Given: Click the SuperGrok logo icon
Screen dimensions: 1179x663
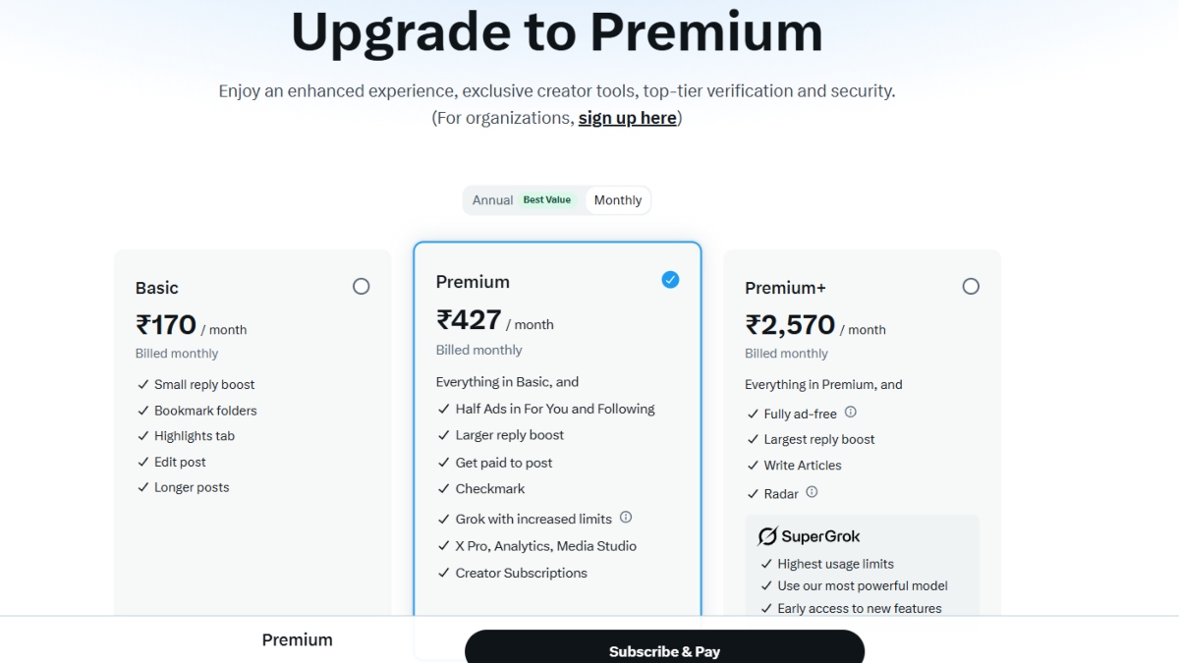Looking at the screenshot, I should tap(766, 536).
